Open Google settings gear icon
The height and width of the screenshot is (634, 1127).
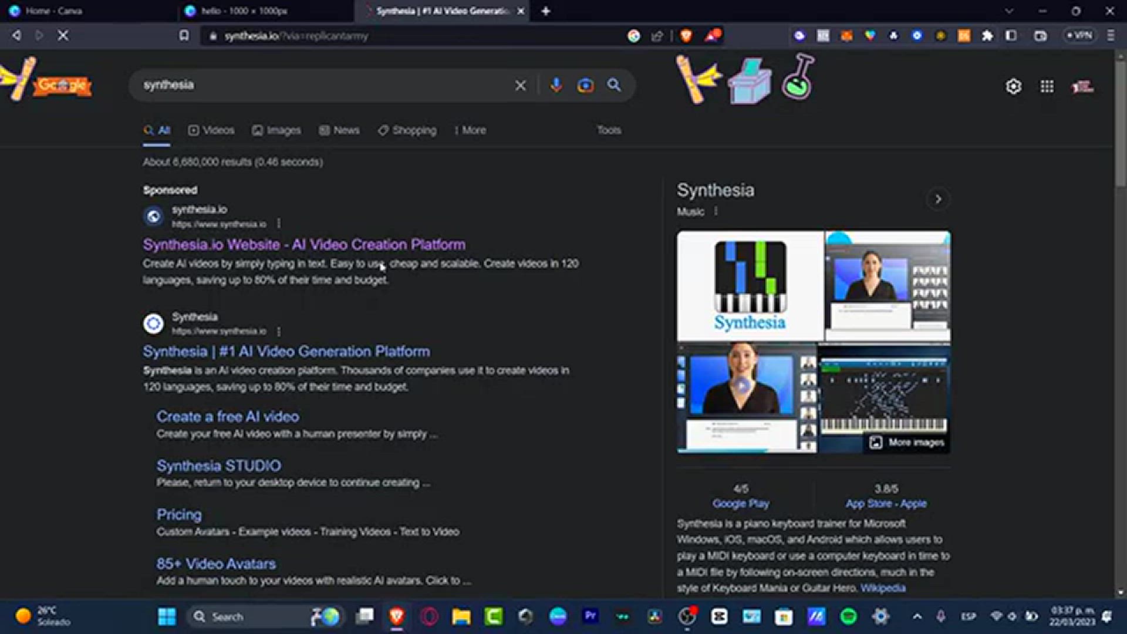click(x=1013, y=87)
